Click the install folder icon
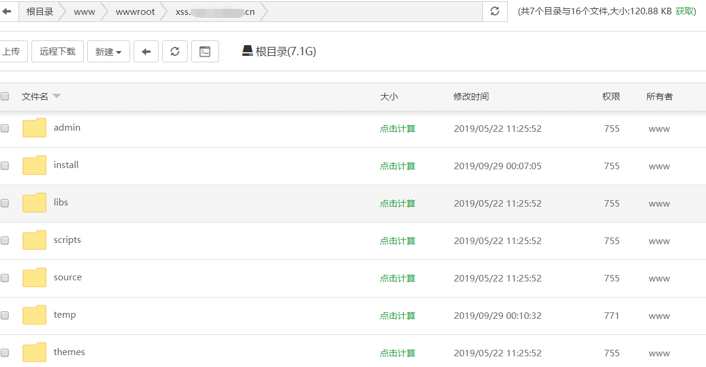Screen dimensions: 706x367 point(34,166)
